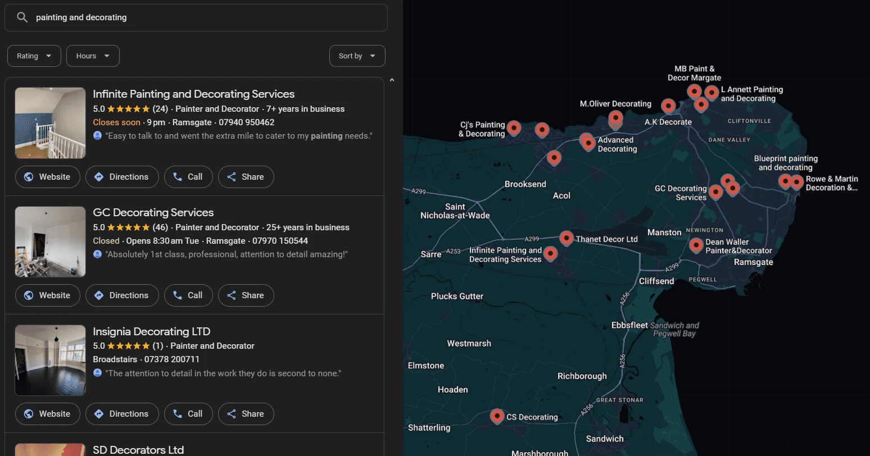This screenshot has width=870, height=456.
Task: Click the Westmarsh label on the map
Action: click(x=469, y=344)
